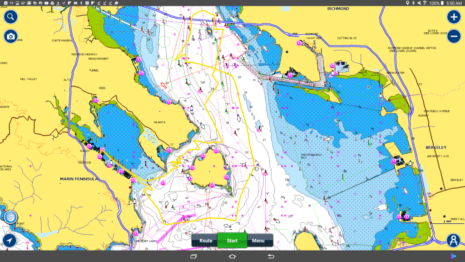Tap the Play Store icon in corner
This screenshot has width=465, height=262.
pos(454,257)
